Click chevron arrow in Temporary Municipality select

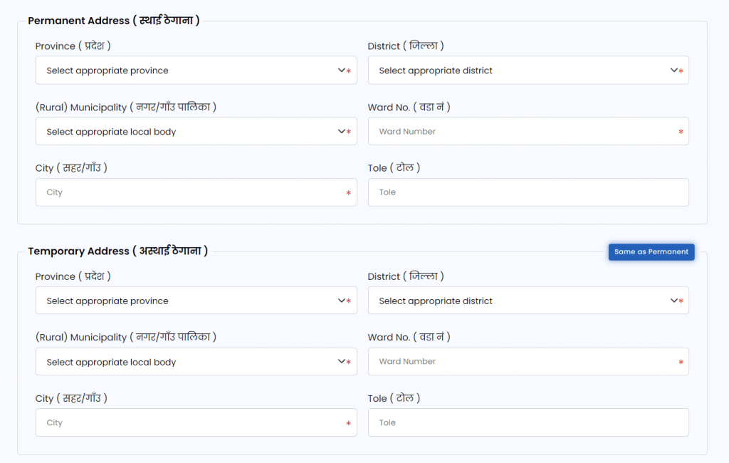click(x=342, y=362)
